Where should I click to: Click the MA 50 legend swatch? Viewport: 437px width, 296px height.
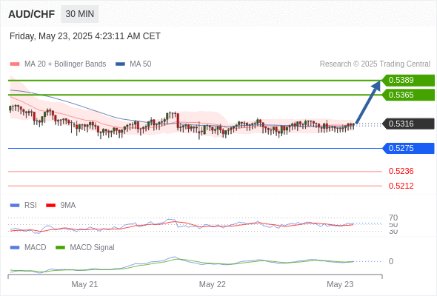click(x=121, y=64)
